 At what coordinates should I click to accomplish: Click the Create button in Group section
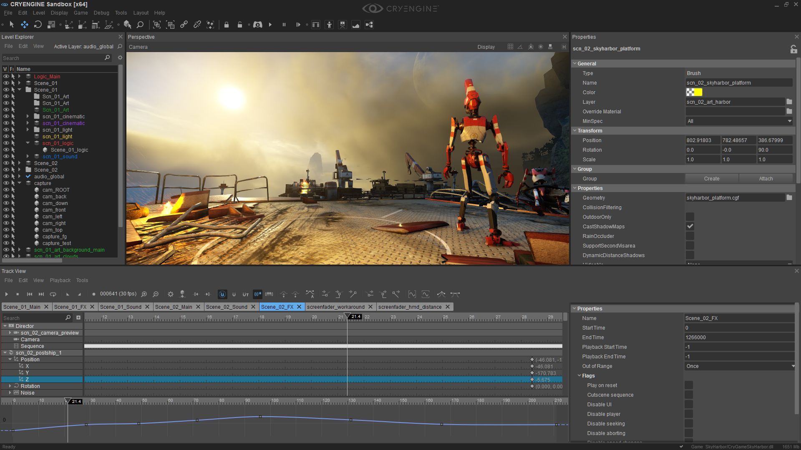[711, 178]
